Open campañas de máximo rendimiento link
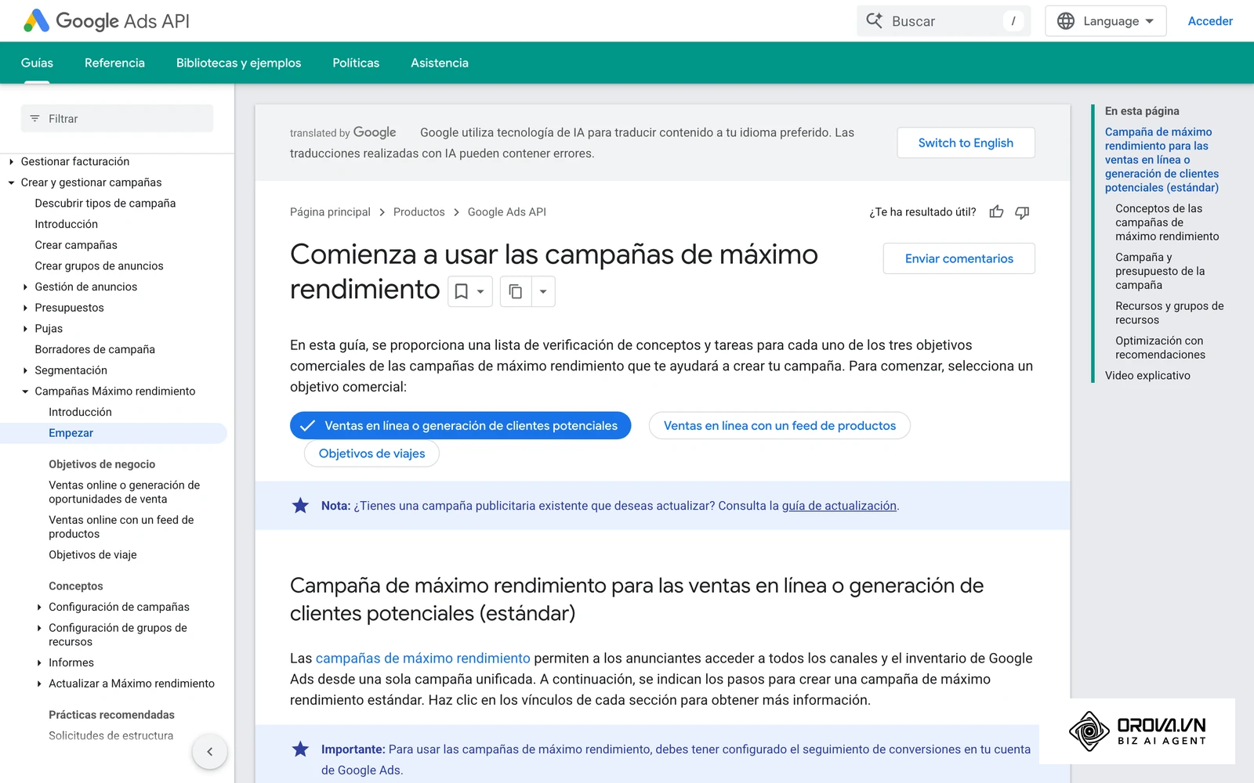Image resolution: width=1254 pixels, height=783 pixels. click(x=423, y=659)
